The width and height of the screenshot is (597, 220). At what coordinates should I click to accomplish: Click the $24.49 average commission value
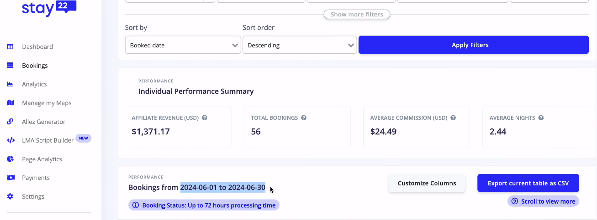[x=383, y=132]
